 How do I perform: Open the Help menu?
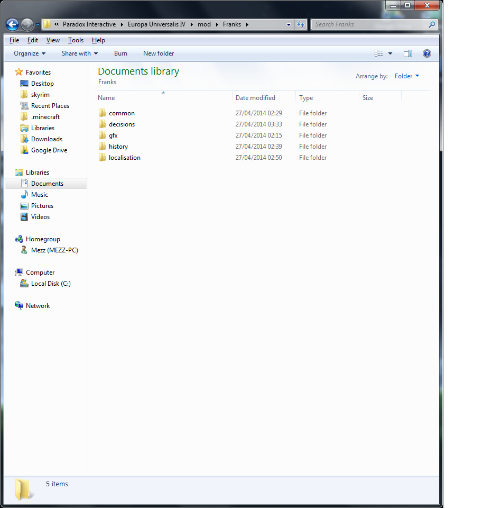coord(98,40)
